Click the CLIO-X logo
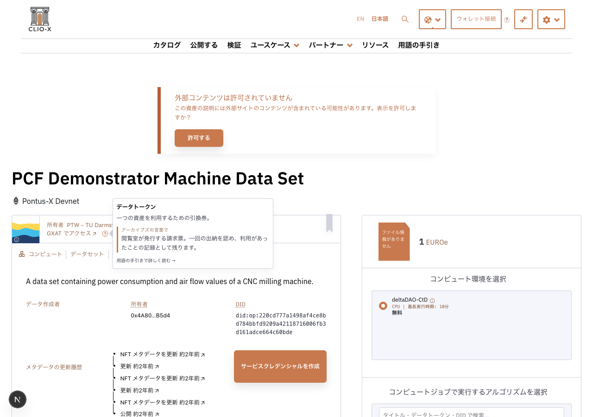Image resolution: width=593 pixels, height=417 pixels. coord(40,19)
